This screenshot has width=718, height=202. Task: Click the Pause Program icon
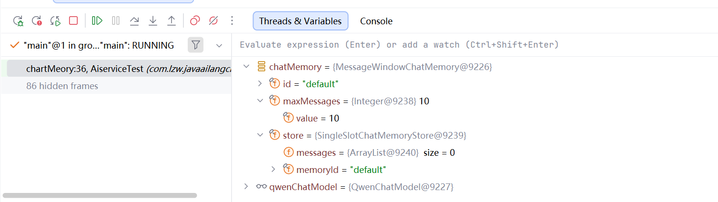pyautogui.click(x=116, y=20)
